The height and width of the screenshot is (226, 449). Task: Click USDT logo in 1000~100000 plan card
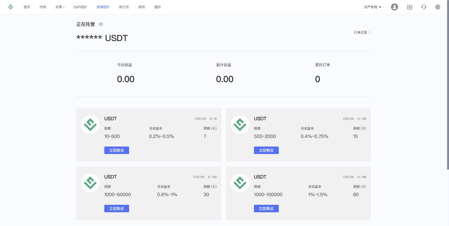pyautogui.click(x=240, y=183)
